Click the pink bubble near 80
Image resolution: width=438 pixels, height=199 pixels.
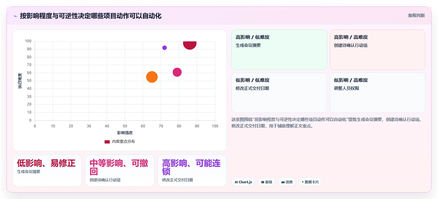[x=177, y=72]
